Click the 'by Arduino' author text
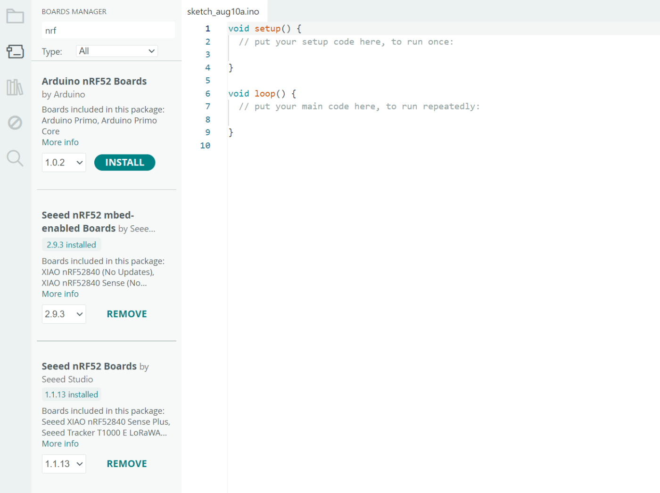Screen dimensions: 660x493 pyautogui.click(x=64, y=94)
